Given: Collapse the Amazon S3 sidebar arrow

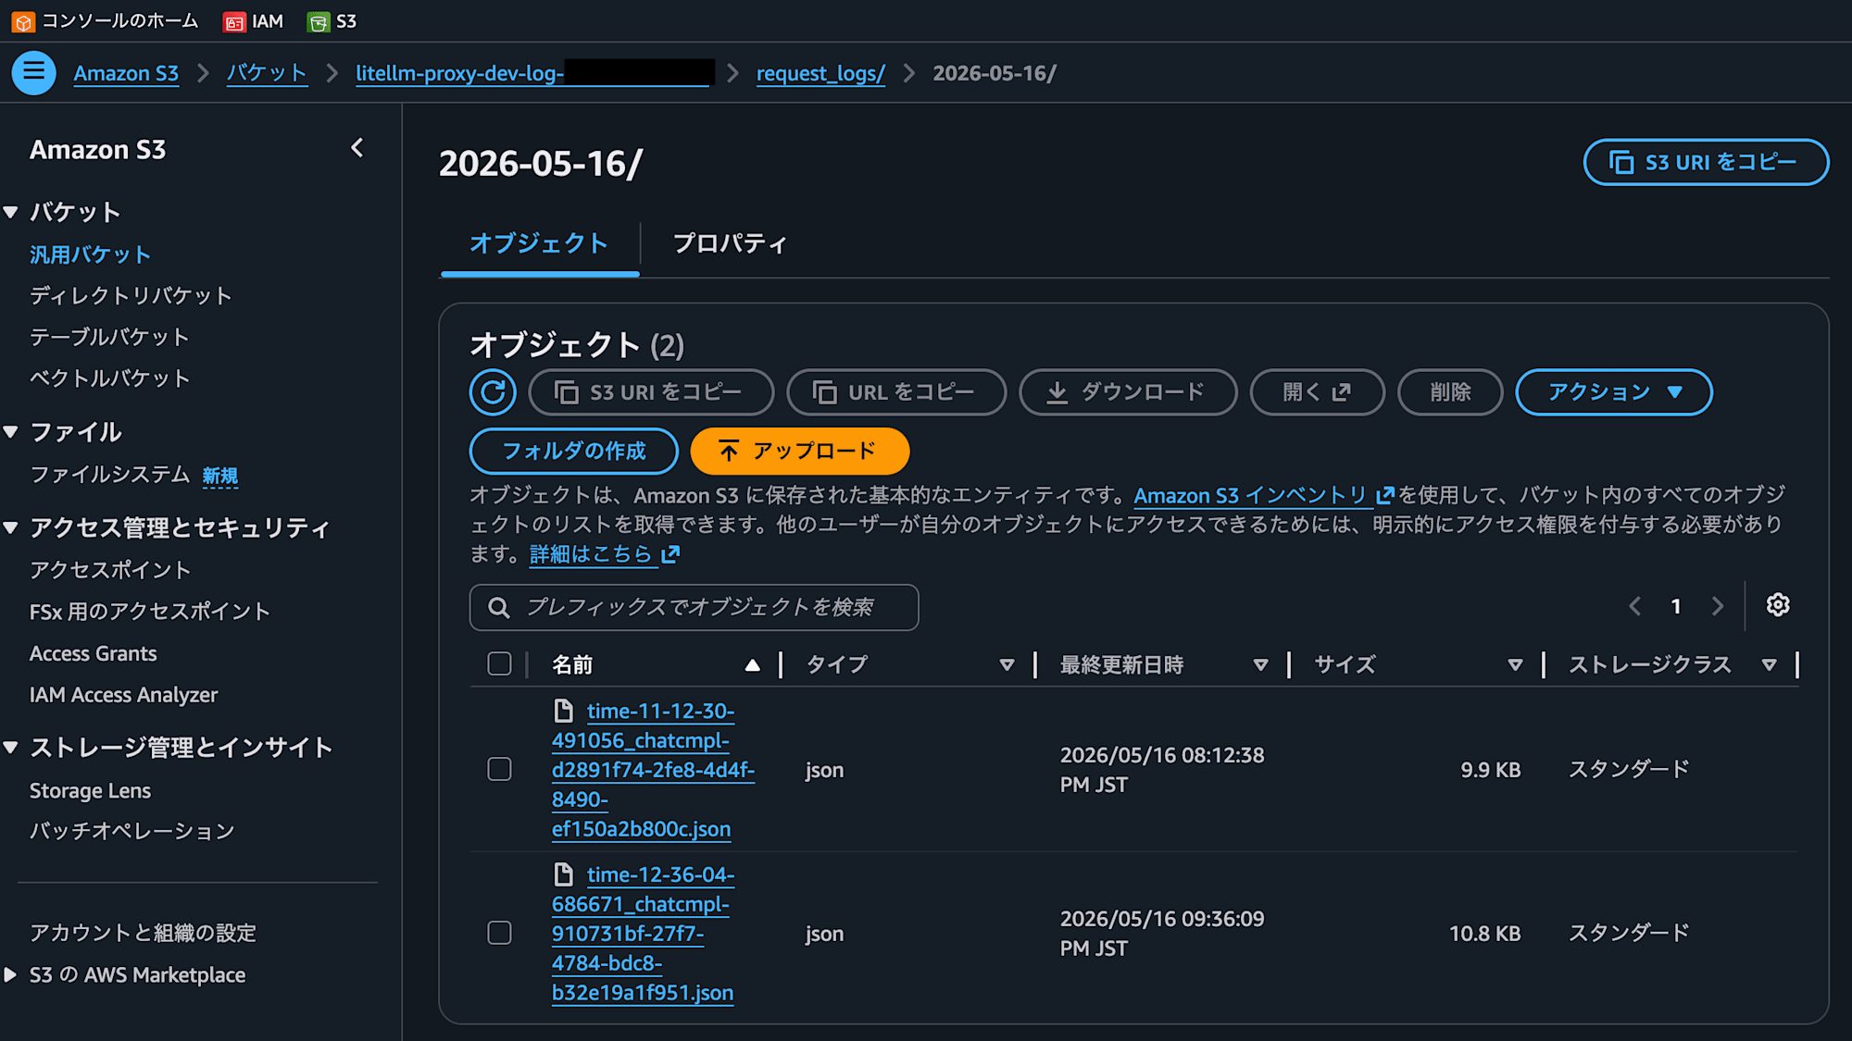Looking at the screenshot, I should [357, 148].
